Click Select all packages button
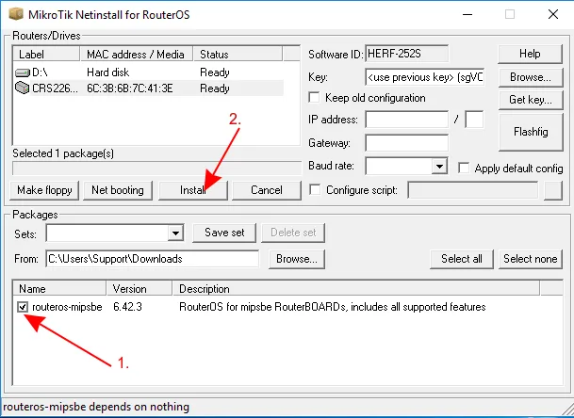 [x=462, y=259]
